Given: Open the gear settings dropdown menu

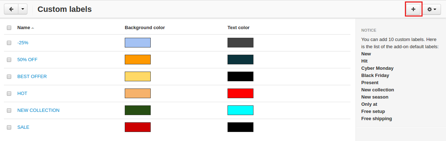Looking at the screenshot, I should (x=432, y=9).
